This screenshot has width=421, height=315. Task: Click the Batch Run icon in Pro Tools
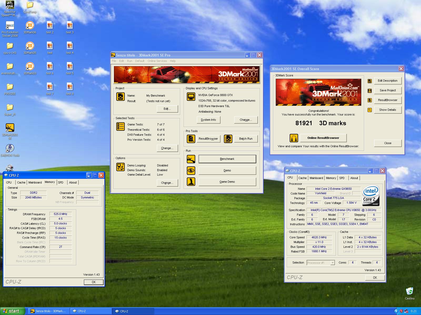pos(228,139)
